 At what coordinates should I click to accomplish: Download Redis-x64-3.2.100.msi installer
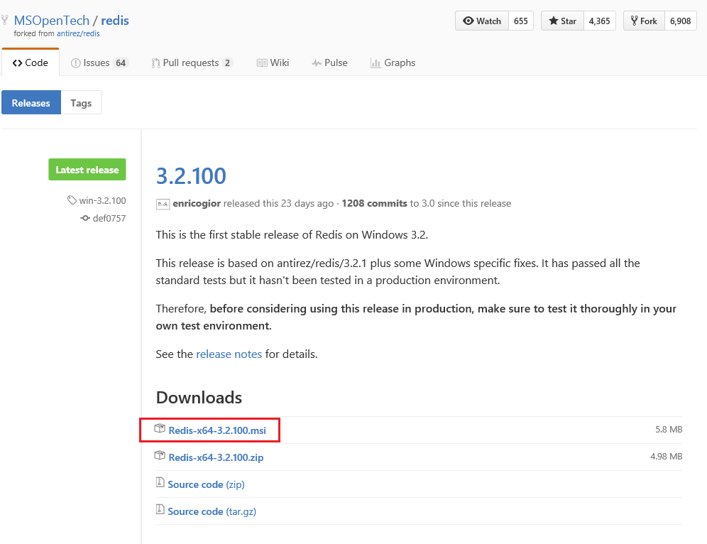(217, 430)
